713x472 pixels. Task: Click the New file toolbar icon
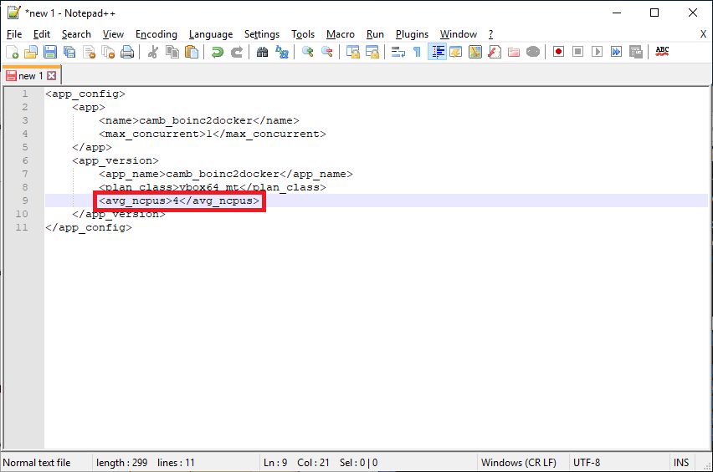coord(12,52)
